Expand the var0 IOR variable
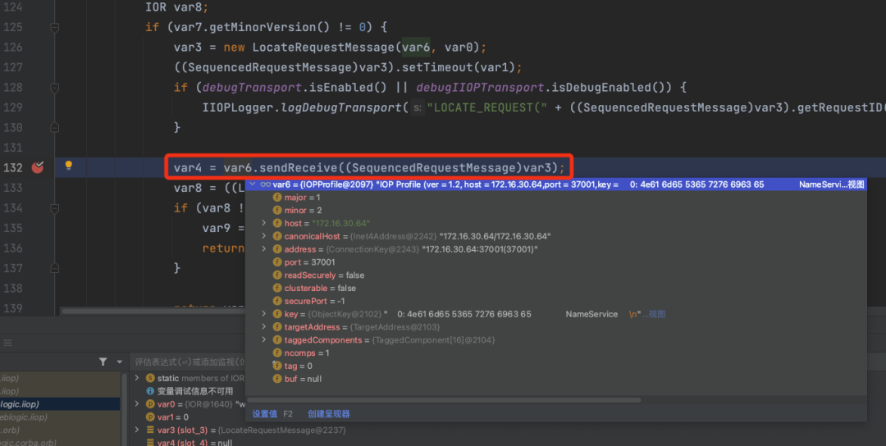886x446 pixels. 137,403
